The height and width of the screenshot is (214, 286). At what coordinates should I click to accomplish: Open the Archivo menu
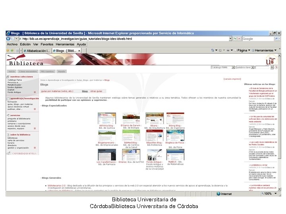click(12, 44)
